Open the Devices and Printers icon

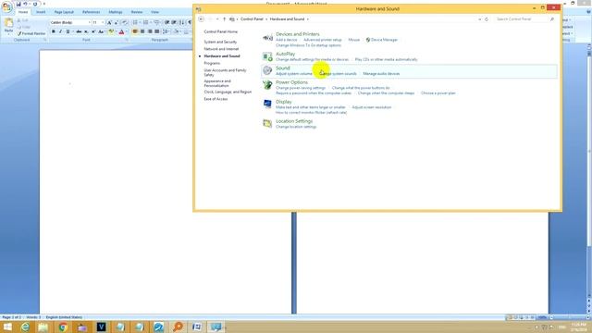pos(267,37)
